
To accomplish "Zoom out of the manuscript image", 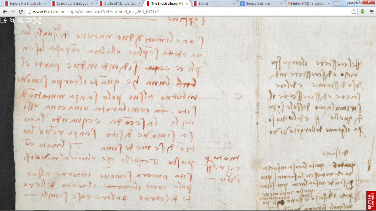I will pyautogui.click(x=20, y=20).
